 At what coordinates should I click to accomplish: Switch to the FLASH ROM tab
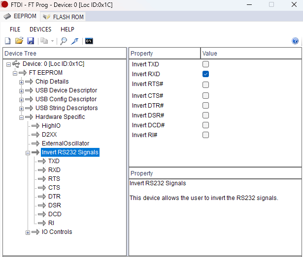[63, 17]
